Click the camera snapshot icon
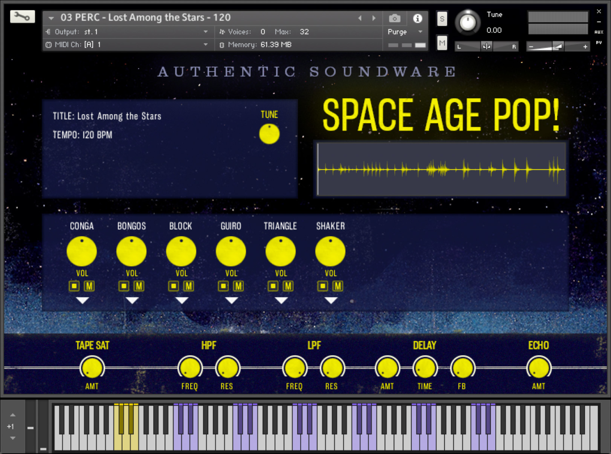Viewport: 611px width, 454px height. [395, 18]
